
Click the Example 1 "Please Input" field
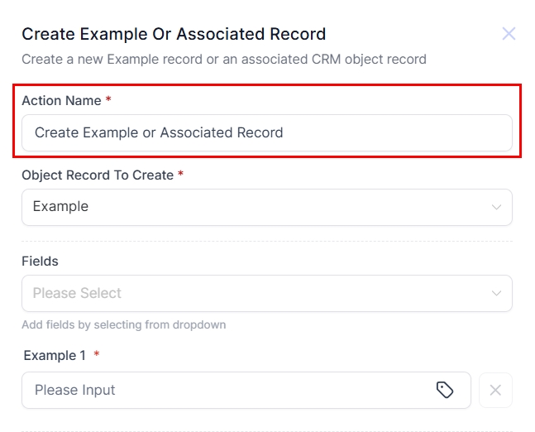[x=232, y=390]
